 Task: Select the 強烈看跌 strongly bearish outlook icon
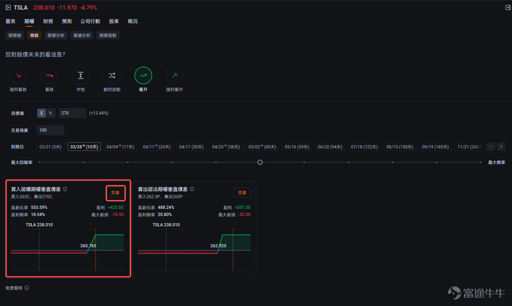[18, 75]
